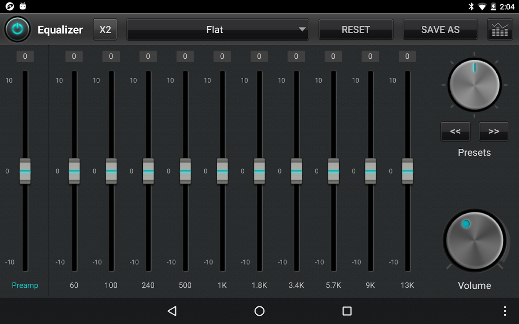The height and width of the screenshot is (324, 519).
Task: Click the 60 Hz gain value box
Action: point(74,56)
